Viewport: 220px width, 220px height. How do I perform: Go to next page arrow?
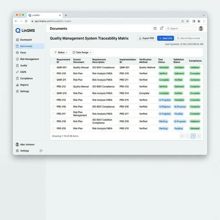click(x=199, y=136)
